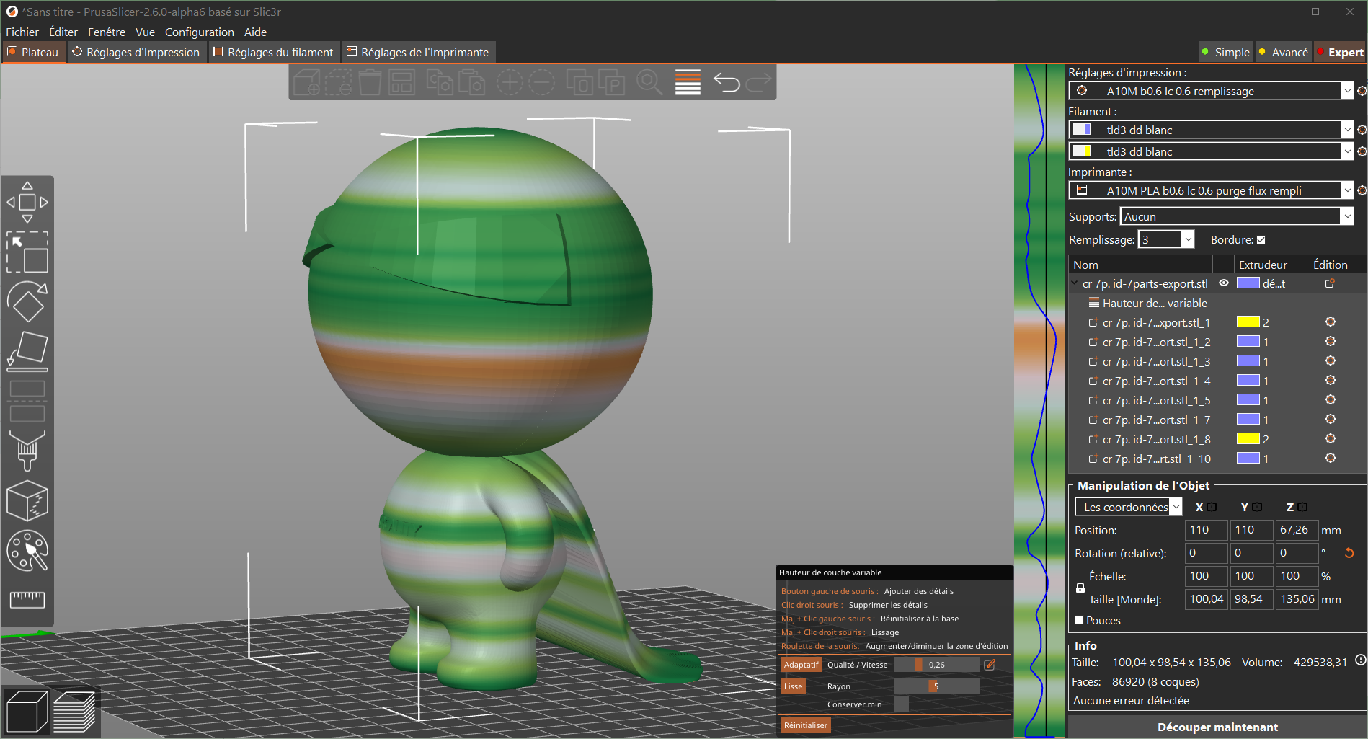This screenshot has height=739, width=1368.
Task: Activate the Rotate tool
Action: pos(27,303)
